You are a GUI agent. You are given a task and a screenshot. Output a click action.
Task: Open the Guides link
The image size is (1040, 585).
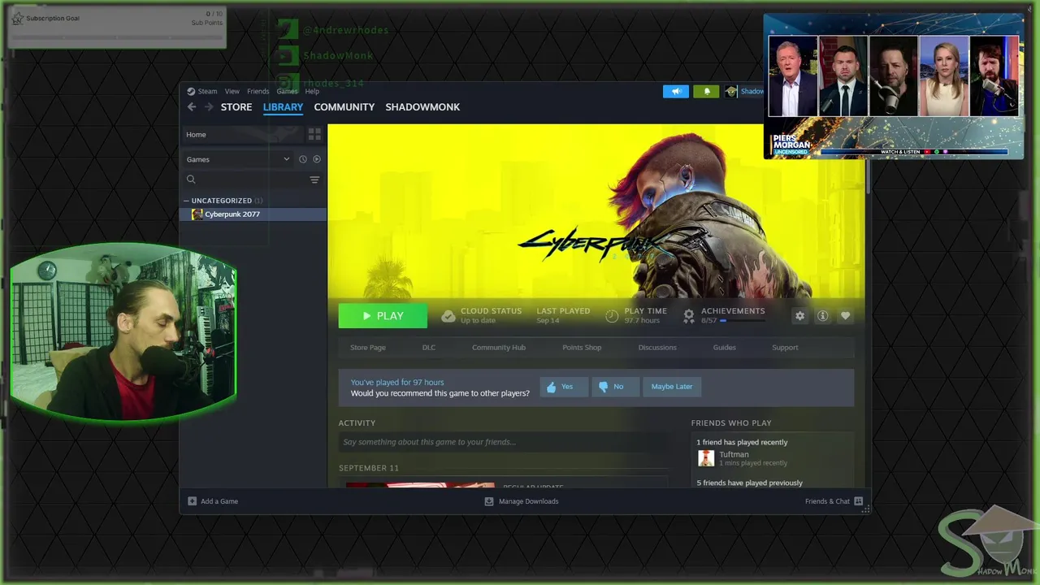click(725, 348)
